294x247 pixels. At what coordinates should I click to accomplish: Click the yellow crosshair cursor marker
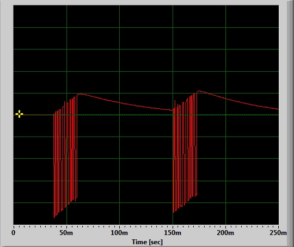(x=19, y=114)
